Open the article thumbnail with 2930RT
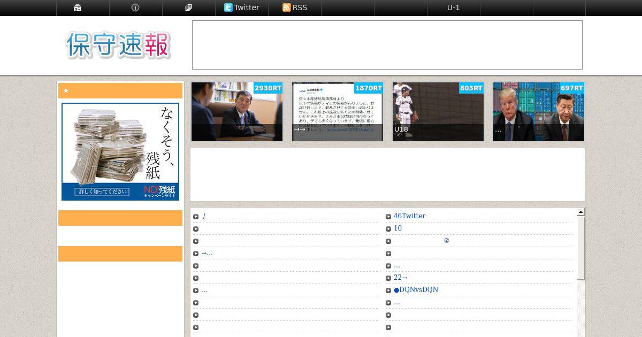 (237, 112)
